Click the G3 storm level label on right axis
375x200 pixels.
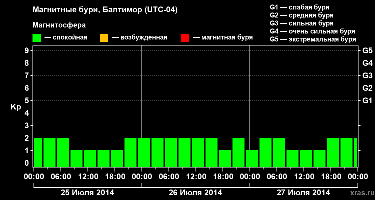367,75
